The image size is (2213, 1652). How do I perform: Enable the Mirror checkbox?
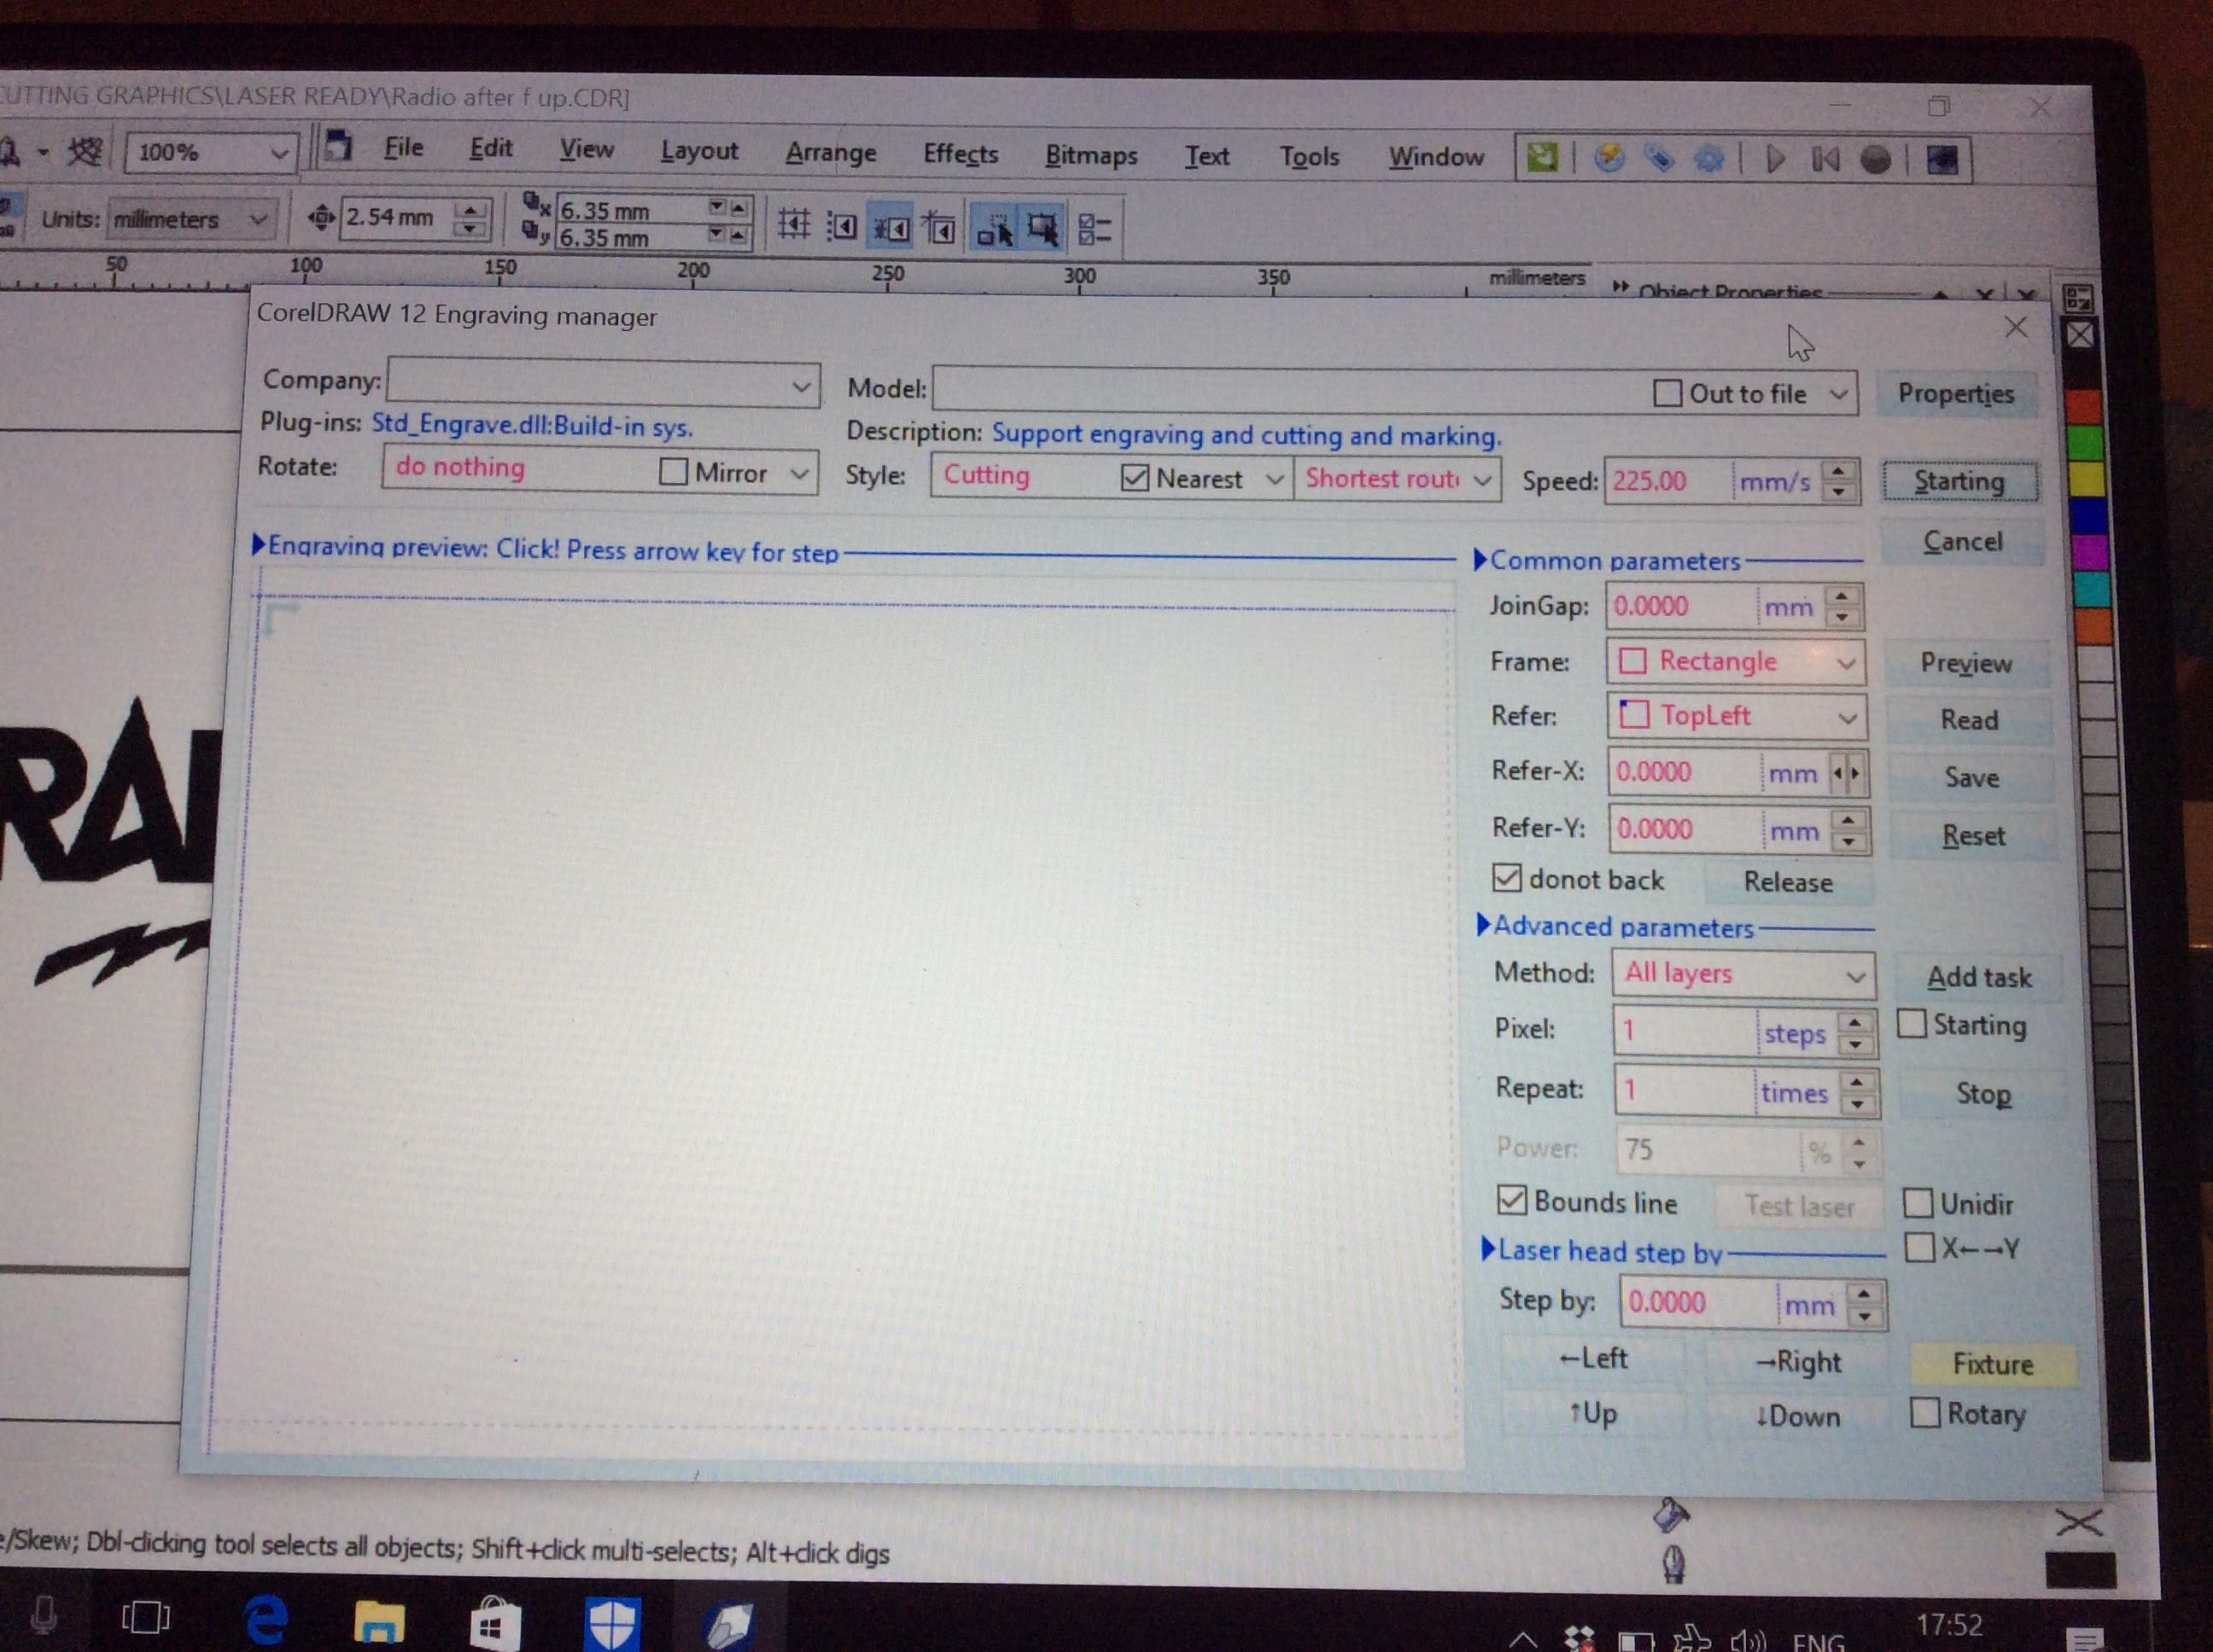pyautogui.click(x=674, y=471)
